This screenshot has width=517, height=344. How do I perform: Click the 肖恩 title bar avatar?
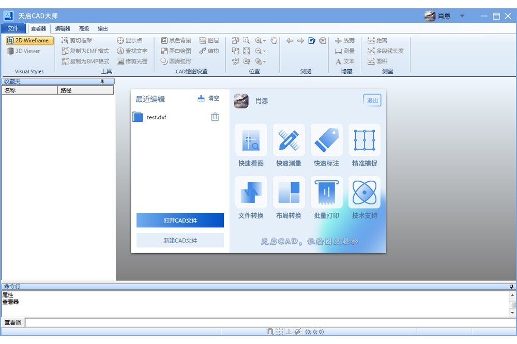(430, 16)
